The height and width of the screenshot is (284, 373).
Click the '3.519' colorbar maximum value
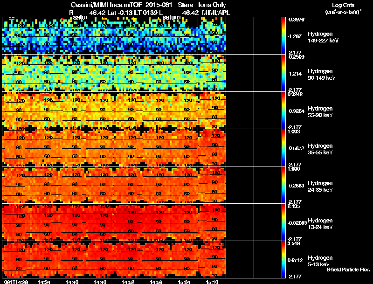(x=294, y=243)
